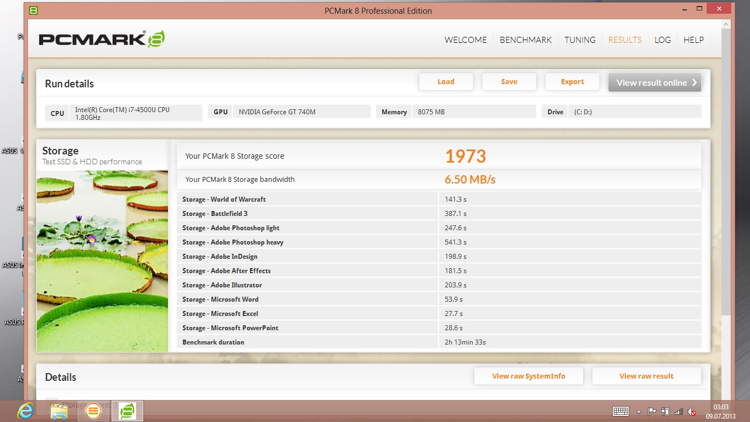Select the 'Storage - Battlefield 3' row label
Screen dimensions: 750x422
click(x=215, y=213)
